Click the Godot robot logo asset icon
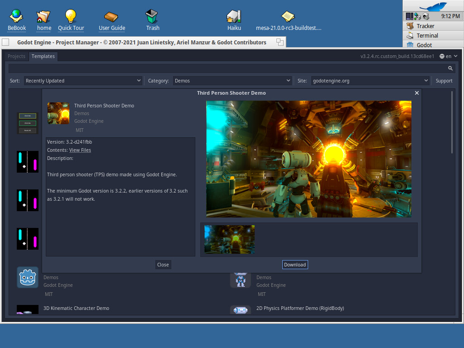Screen dimensions: 464x348 (x=28, y=277)
